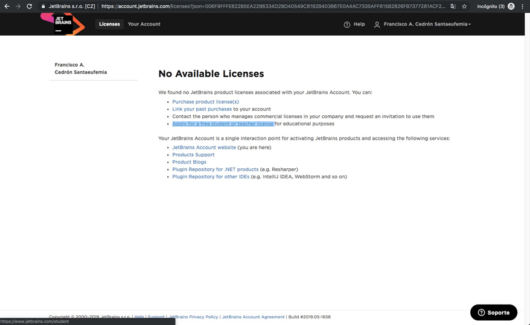This screenshot has height=325, width=530.
Task: Open JetBrains Account Agreement footer link
Action: 253,317
